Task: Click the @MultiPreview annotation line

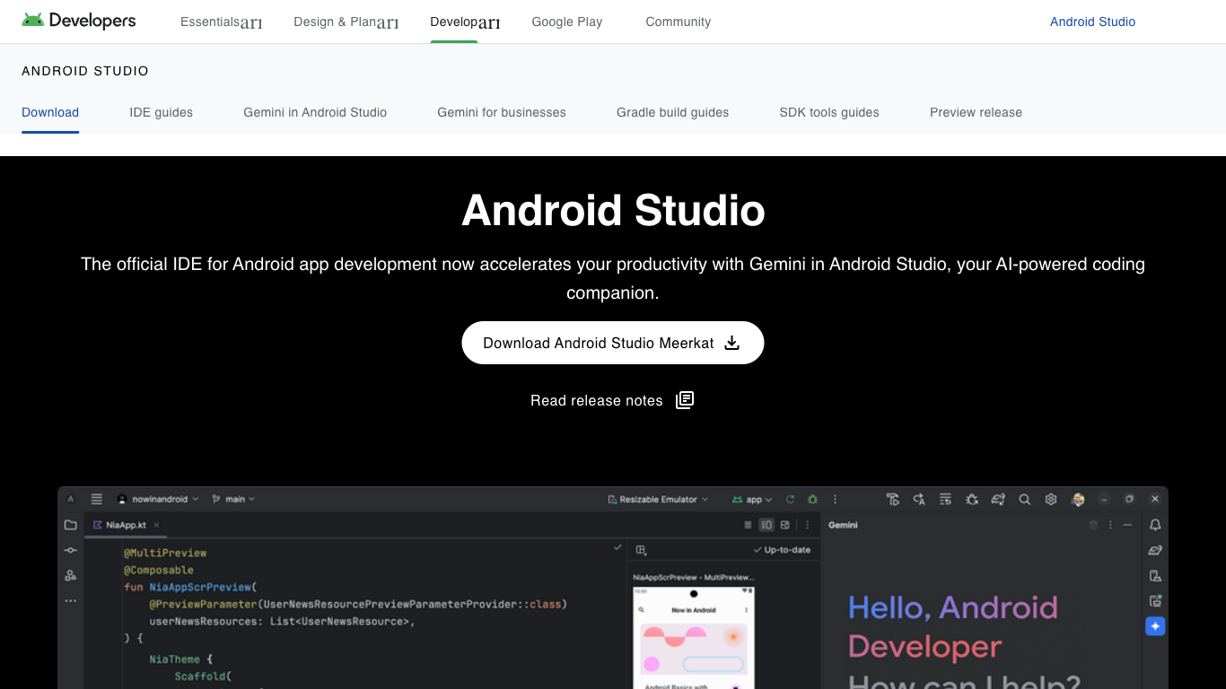Action: tap(165, 553)
